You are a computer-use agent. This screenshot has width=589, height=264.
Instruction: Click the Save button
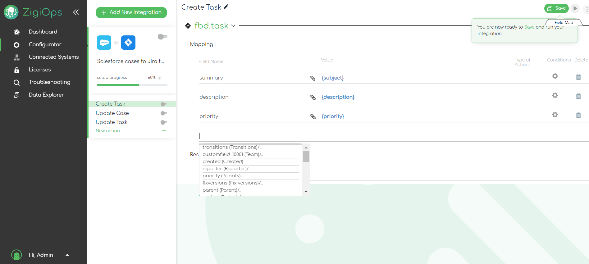point(556,8)
